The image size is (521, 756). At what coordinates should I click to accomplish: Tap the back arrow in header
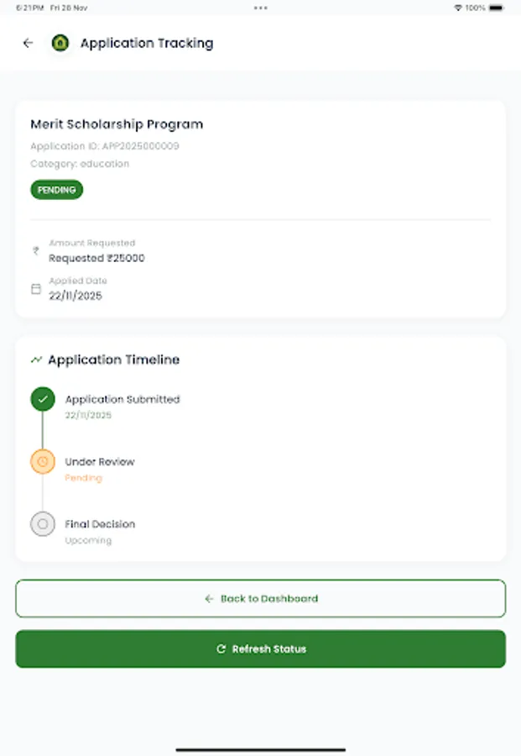29,43
